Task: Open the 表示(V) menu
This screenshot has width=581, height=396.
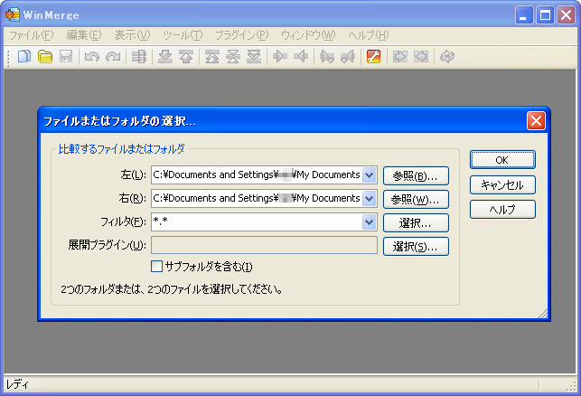Action: [x=132, y=35]
